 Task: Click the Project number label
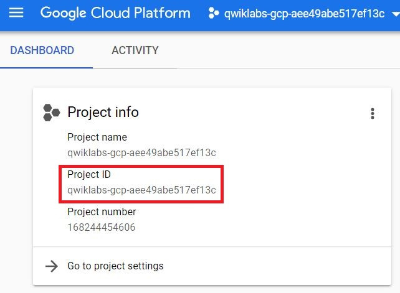(102, 212)
